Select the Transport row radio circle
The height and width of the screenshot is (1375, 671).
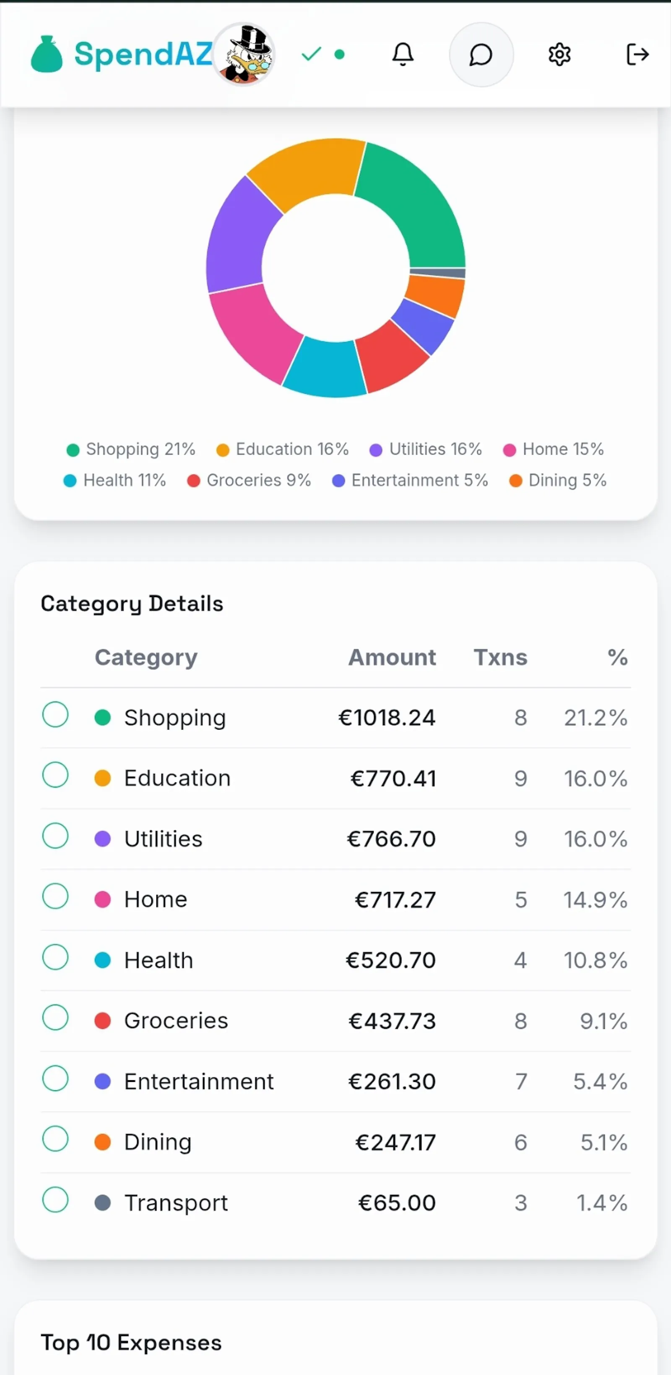[x=55, y=1199]
